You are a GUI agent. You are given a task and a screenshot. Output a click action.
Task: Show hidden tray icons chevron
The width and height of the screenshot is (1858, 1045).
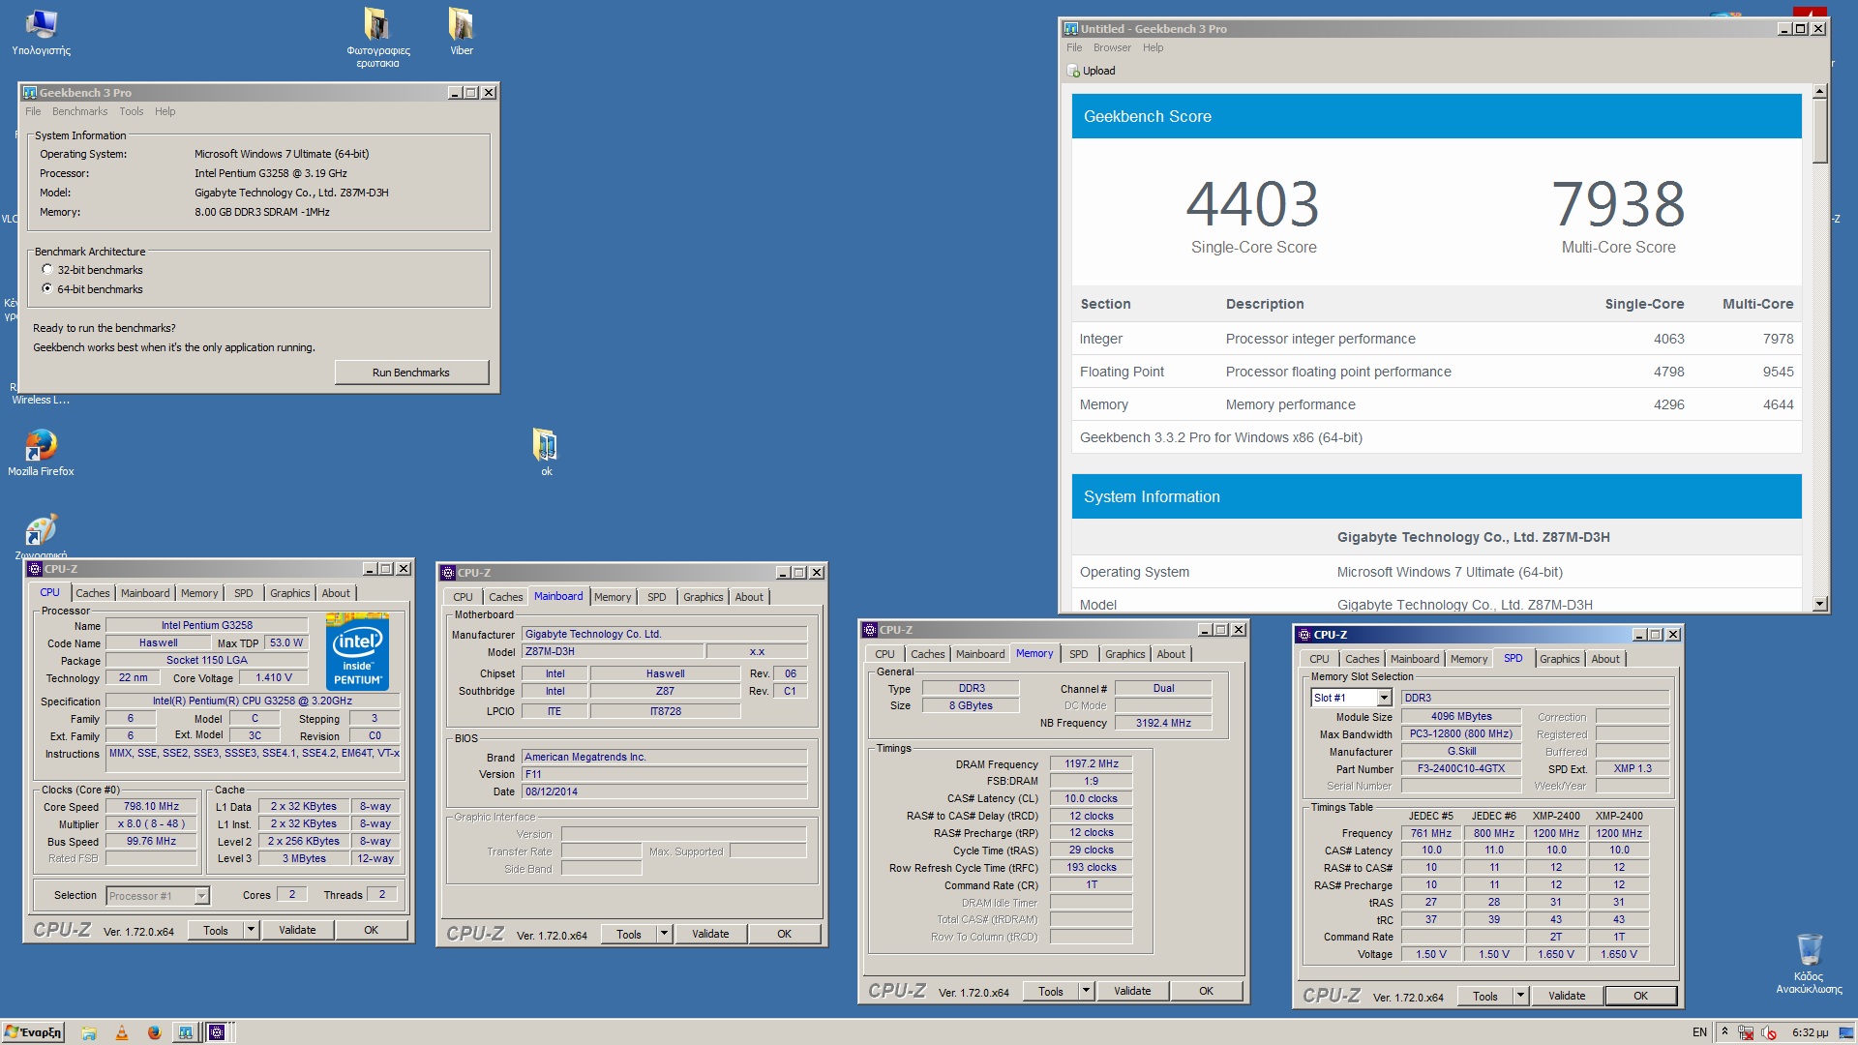1724,1032
